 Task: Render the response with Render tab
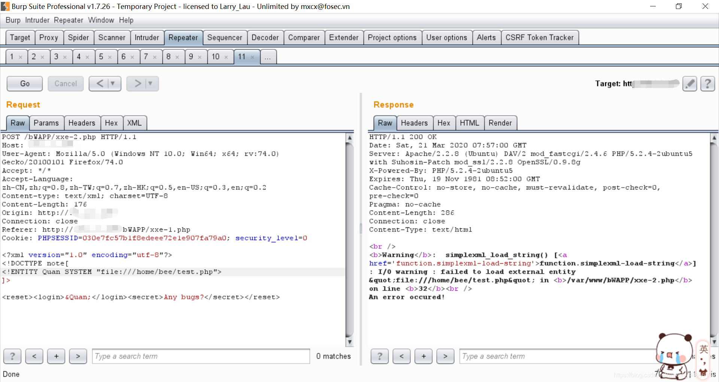click(500, 123)
